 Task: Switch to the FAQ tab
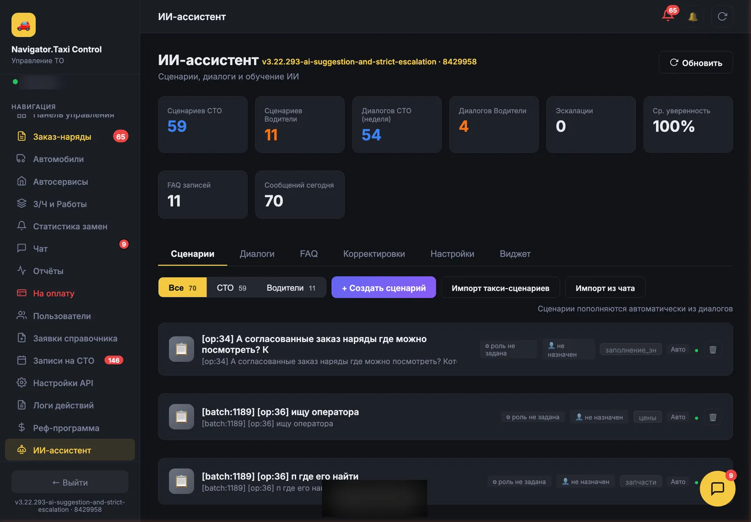point(309,254)
